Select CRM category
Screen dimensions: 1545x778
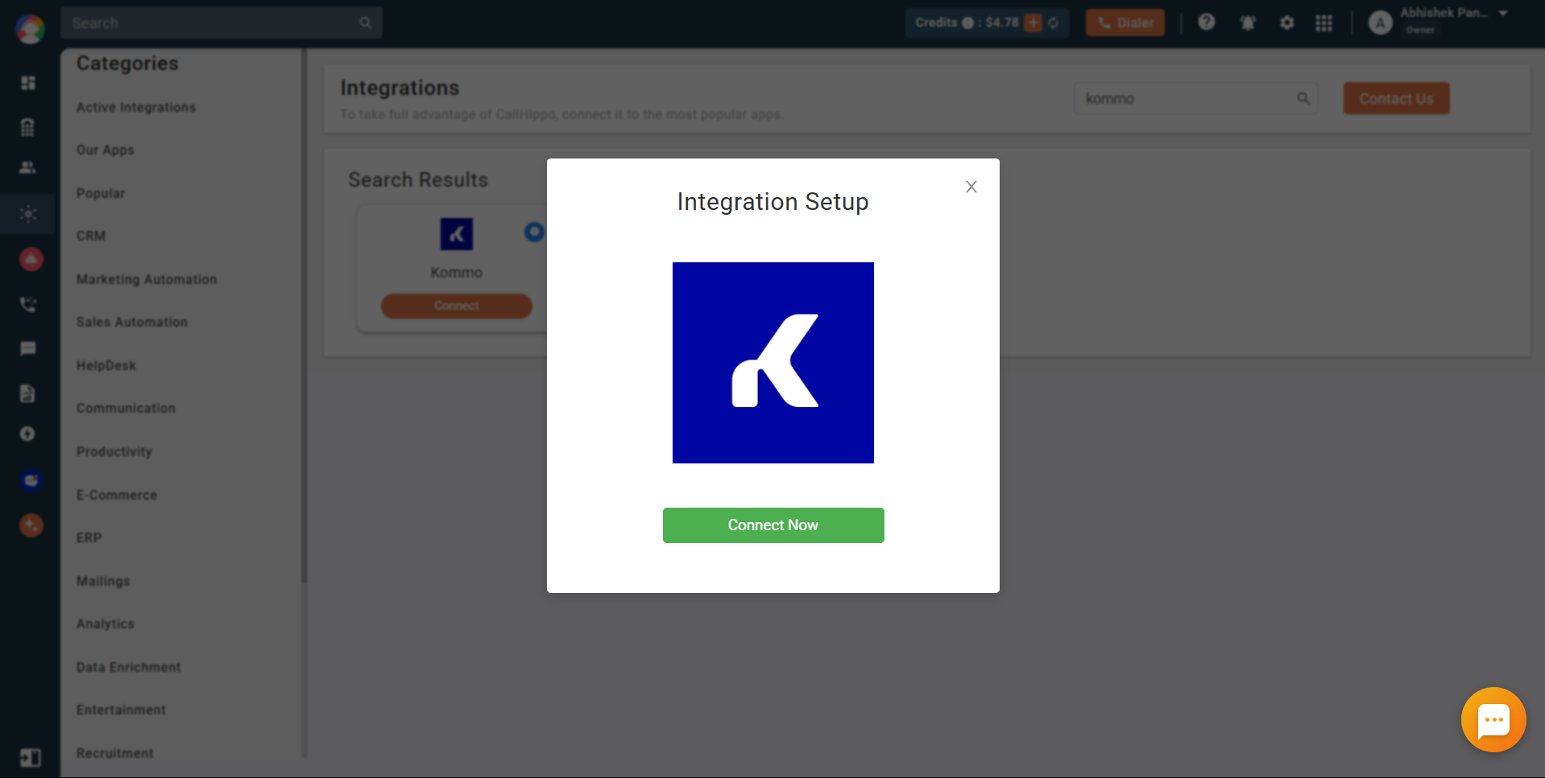click(91, 236)
